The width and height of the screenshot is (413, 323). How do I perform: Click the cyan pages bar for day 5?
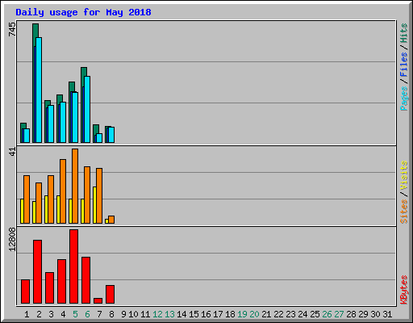click(x=75, y=117)
